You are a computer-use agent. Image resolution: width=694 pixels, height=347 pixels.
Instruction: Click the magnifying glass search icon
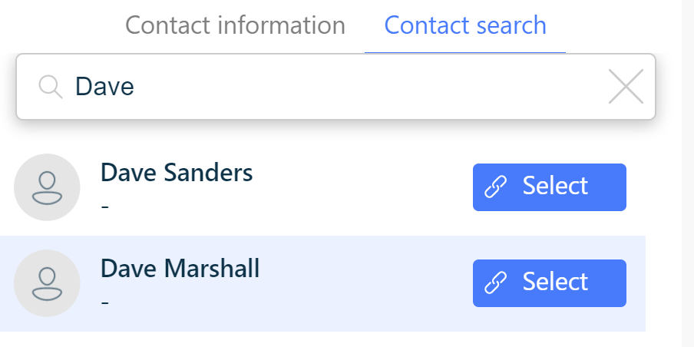(x=51, y=87)
